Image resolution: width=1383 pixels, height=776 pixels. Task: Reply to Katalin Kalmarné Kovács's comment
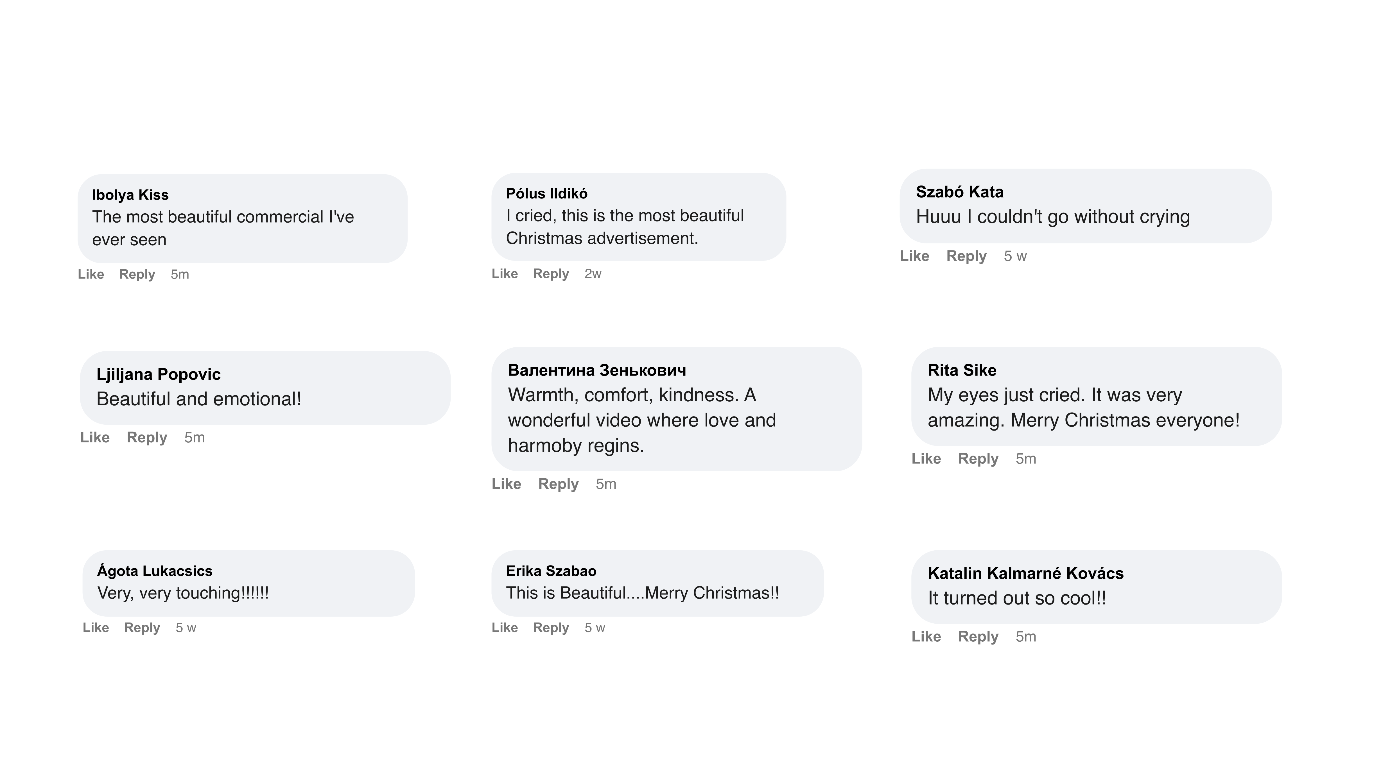tap(978, 637)
